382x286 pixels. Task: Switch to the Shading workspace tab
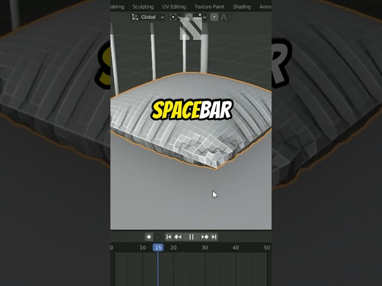[242, 7]
